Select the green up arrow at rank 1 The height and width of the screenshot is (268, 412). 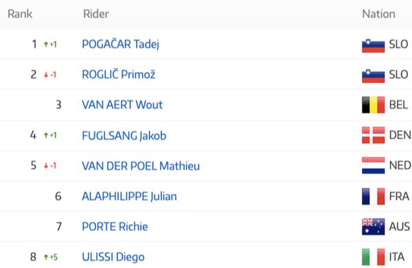46,44
